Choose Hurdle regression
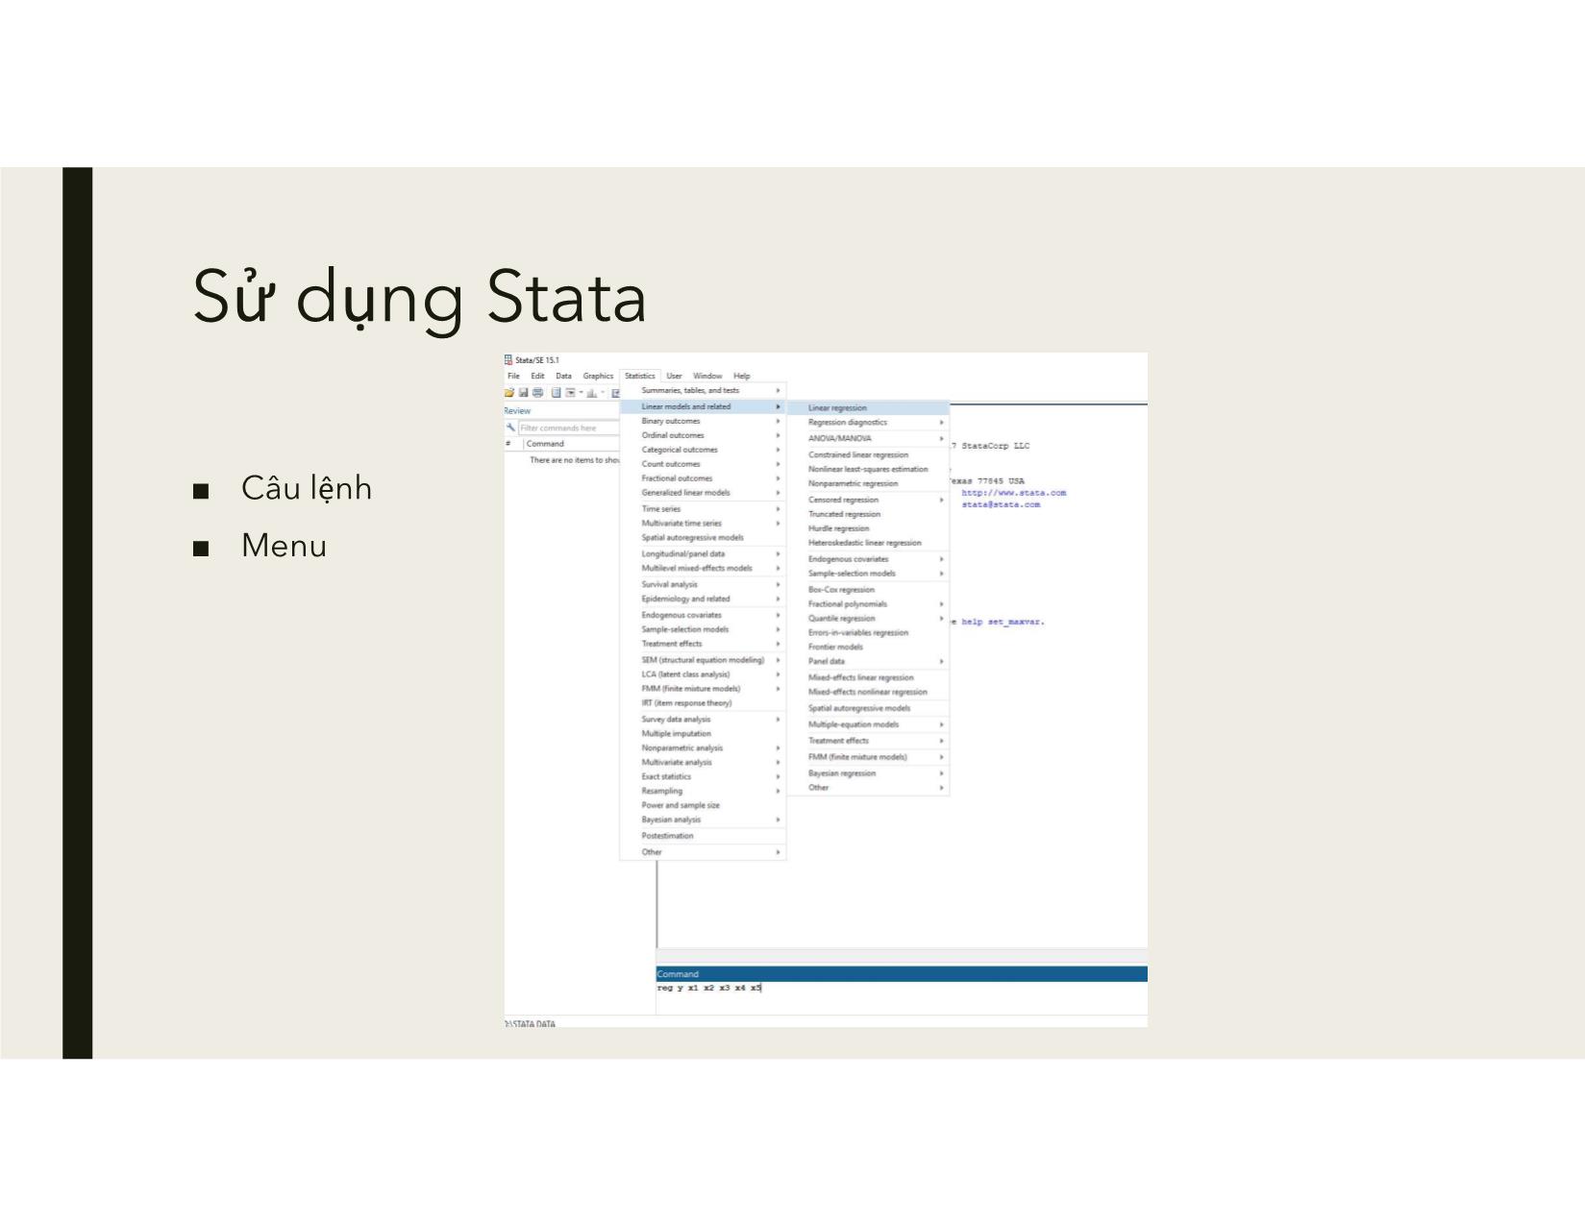Image resolution: width=1585 pixels, height=1224 pixels. pyautogui.click(x=868, y=528)
